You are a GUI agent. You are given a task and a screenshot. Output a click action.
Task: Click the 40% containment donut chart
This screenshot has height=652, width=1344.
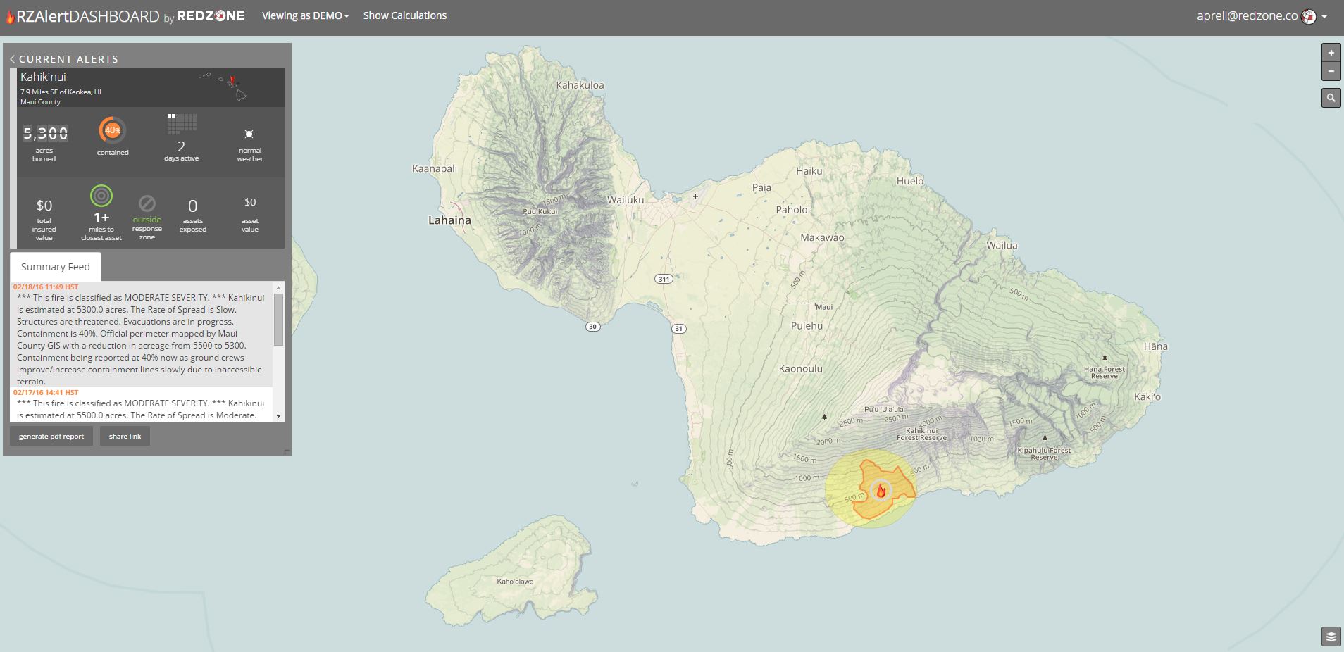pyautogui.click(x=112, y=130)
